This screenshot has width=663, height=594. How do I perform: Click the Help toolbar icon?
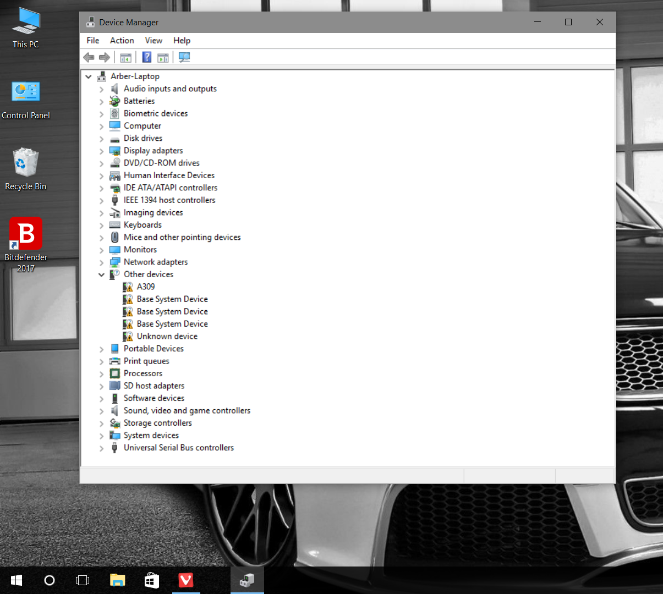[x=147, y=57]
